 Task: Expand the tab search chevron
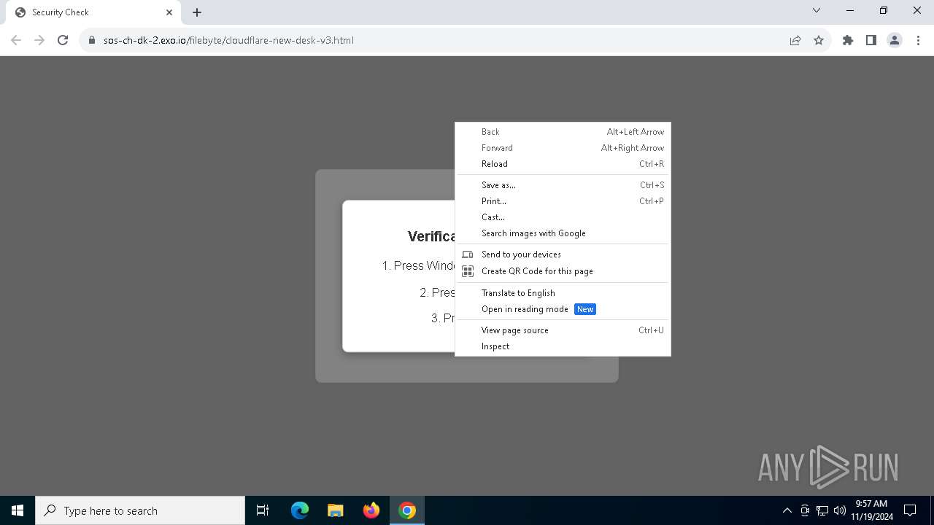(817, 10)
